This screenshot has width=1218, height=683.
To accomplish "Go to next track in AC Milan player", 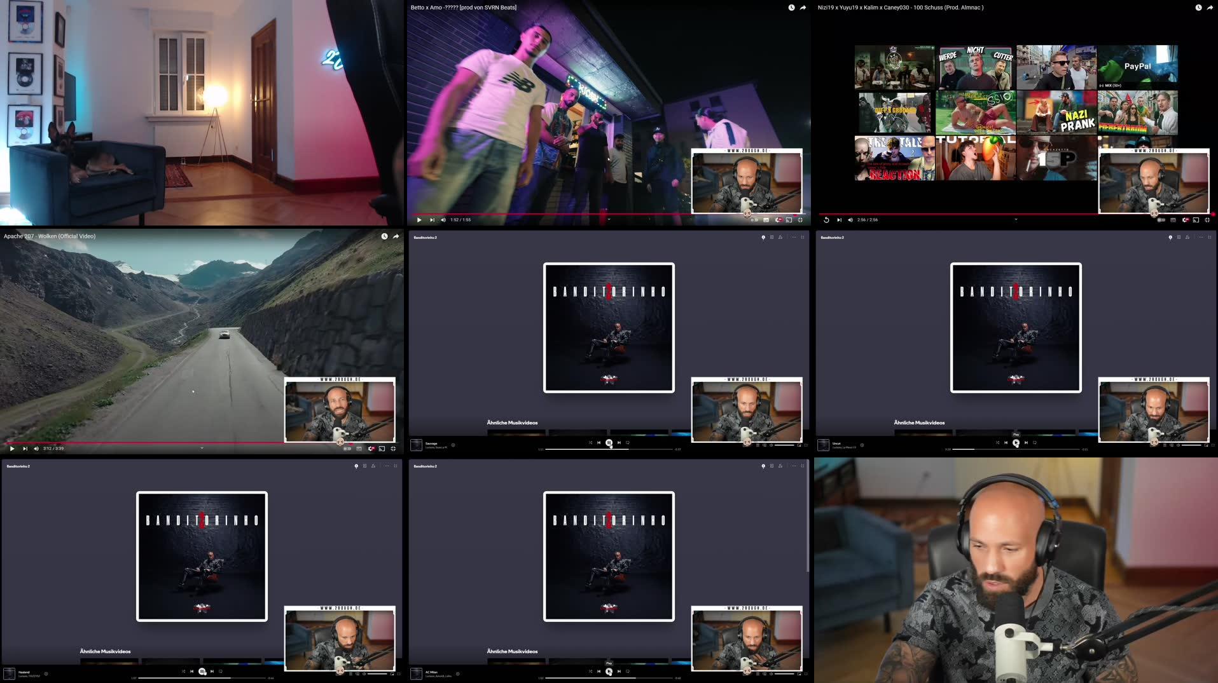I will [x=619, y=672].
